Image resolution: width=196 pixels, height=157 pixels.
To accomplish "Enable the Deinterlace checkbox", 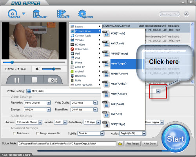I will pyautogui.click(x=14, y=133).
